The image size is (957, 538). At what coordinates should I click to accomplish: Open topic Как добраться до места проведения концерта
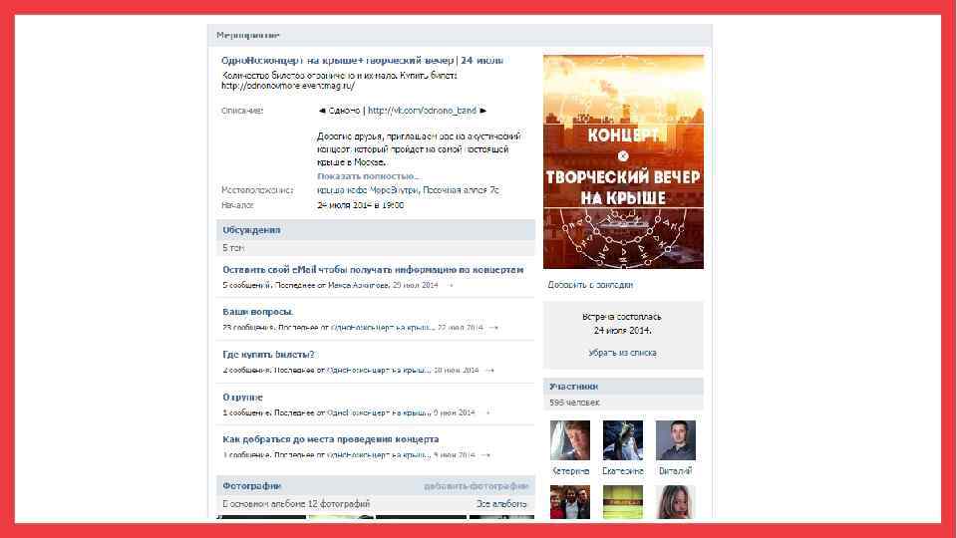pos(330,439)
